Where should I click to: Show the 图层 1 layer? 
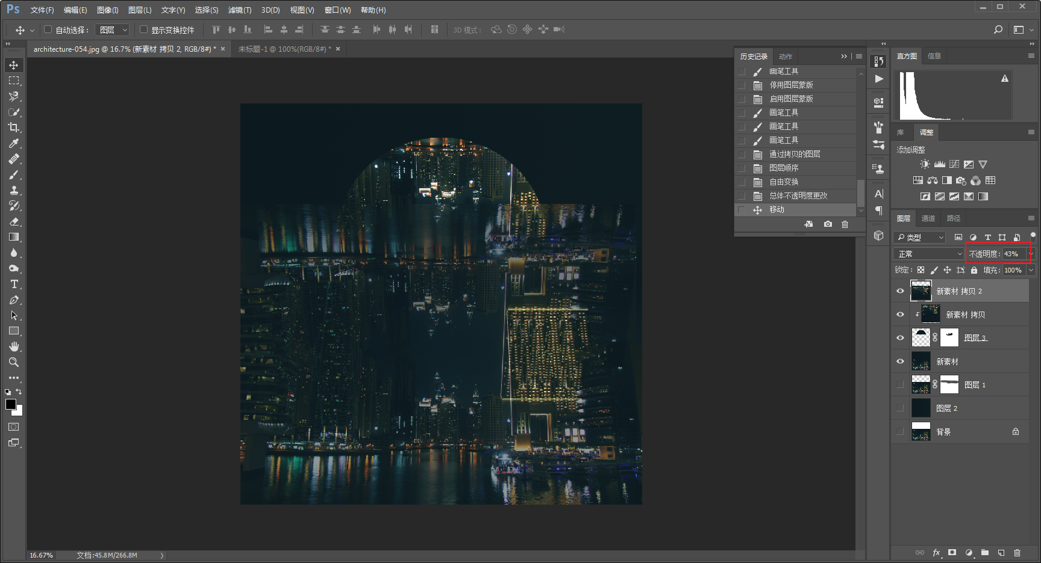click(900, 385)
